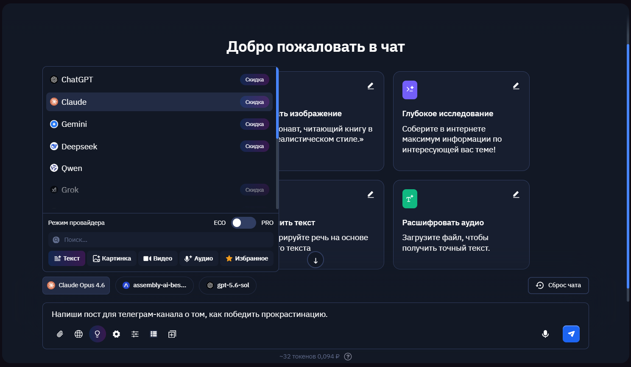Click the ECO mode label
The height and width of the screenshot is (367, 631).
220,223
